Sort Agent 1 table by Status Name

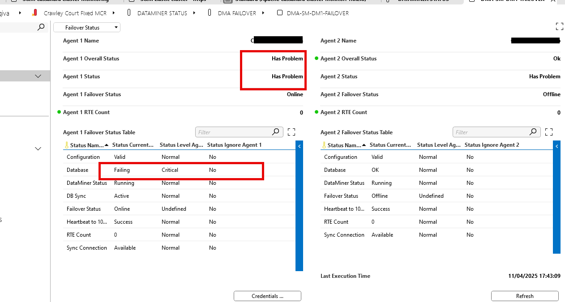coord(86,145)
